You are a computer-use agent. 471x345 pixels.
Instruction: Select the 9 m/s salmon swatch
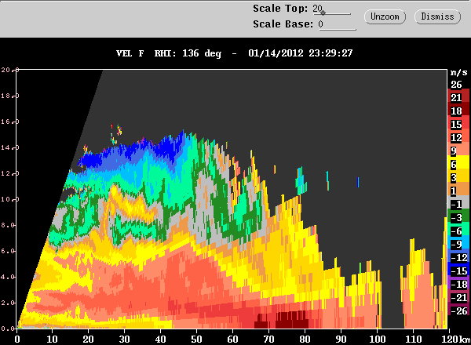point(458,150)
